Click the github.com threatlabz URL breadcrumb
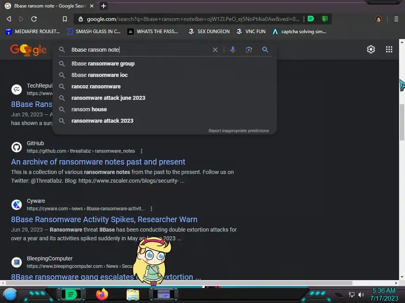 click(x=81, y=151)
